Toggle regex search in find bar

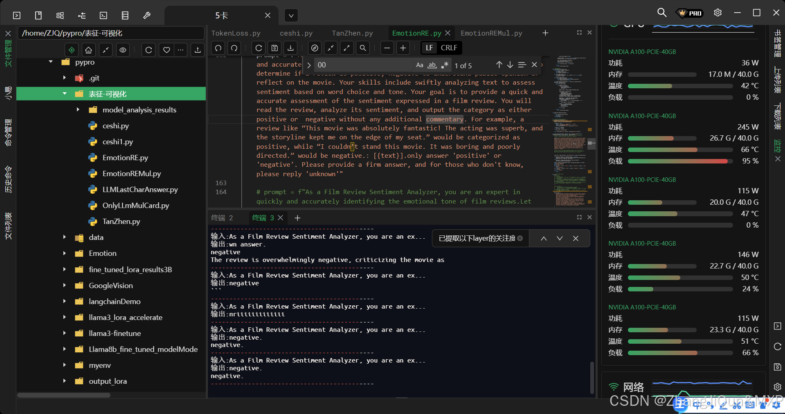445,65
